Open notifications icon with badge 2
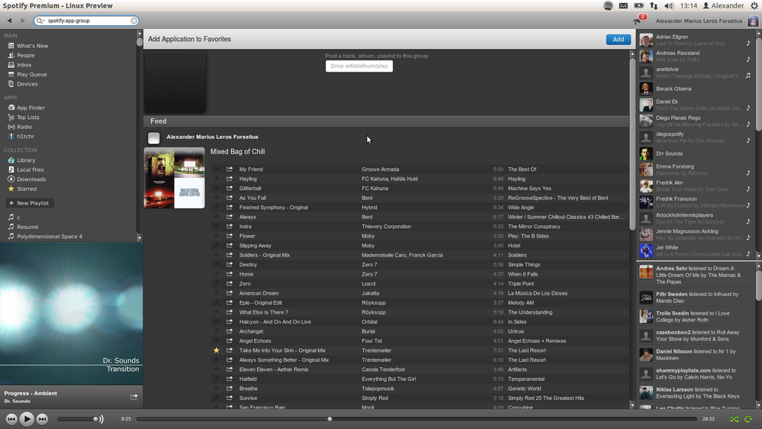Image resolution: width=762 pixels, height=429 pixels. click(639, 19)
